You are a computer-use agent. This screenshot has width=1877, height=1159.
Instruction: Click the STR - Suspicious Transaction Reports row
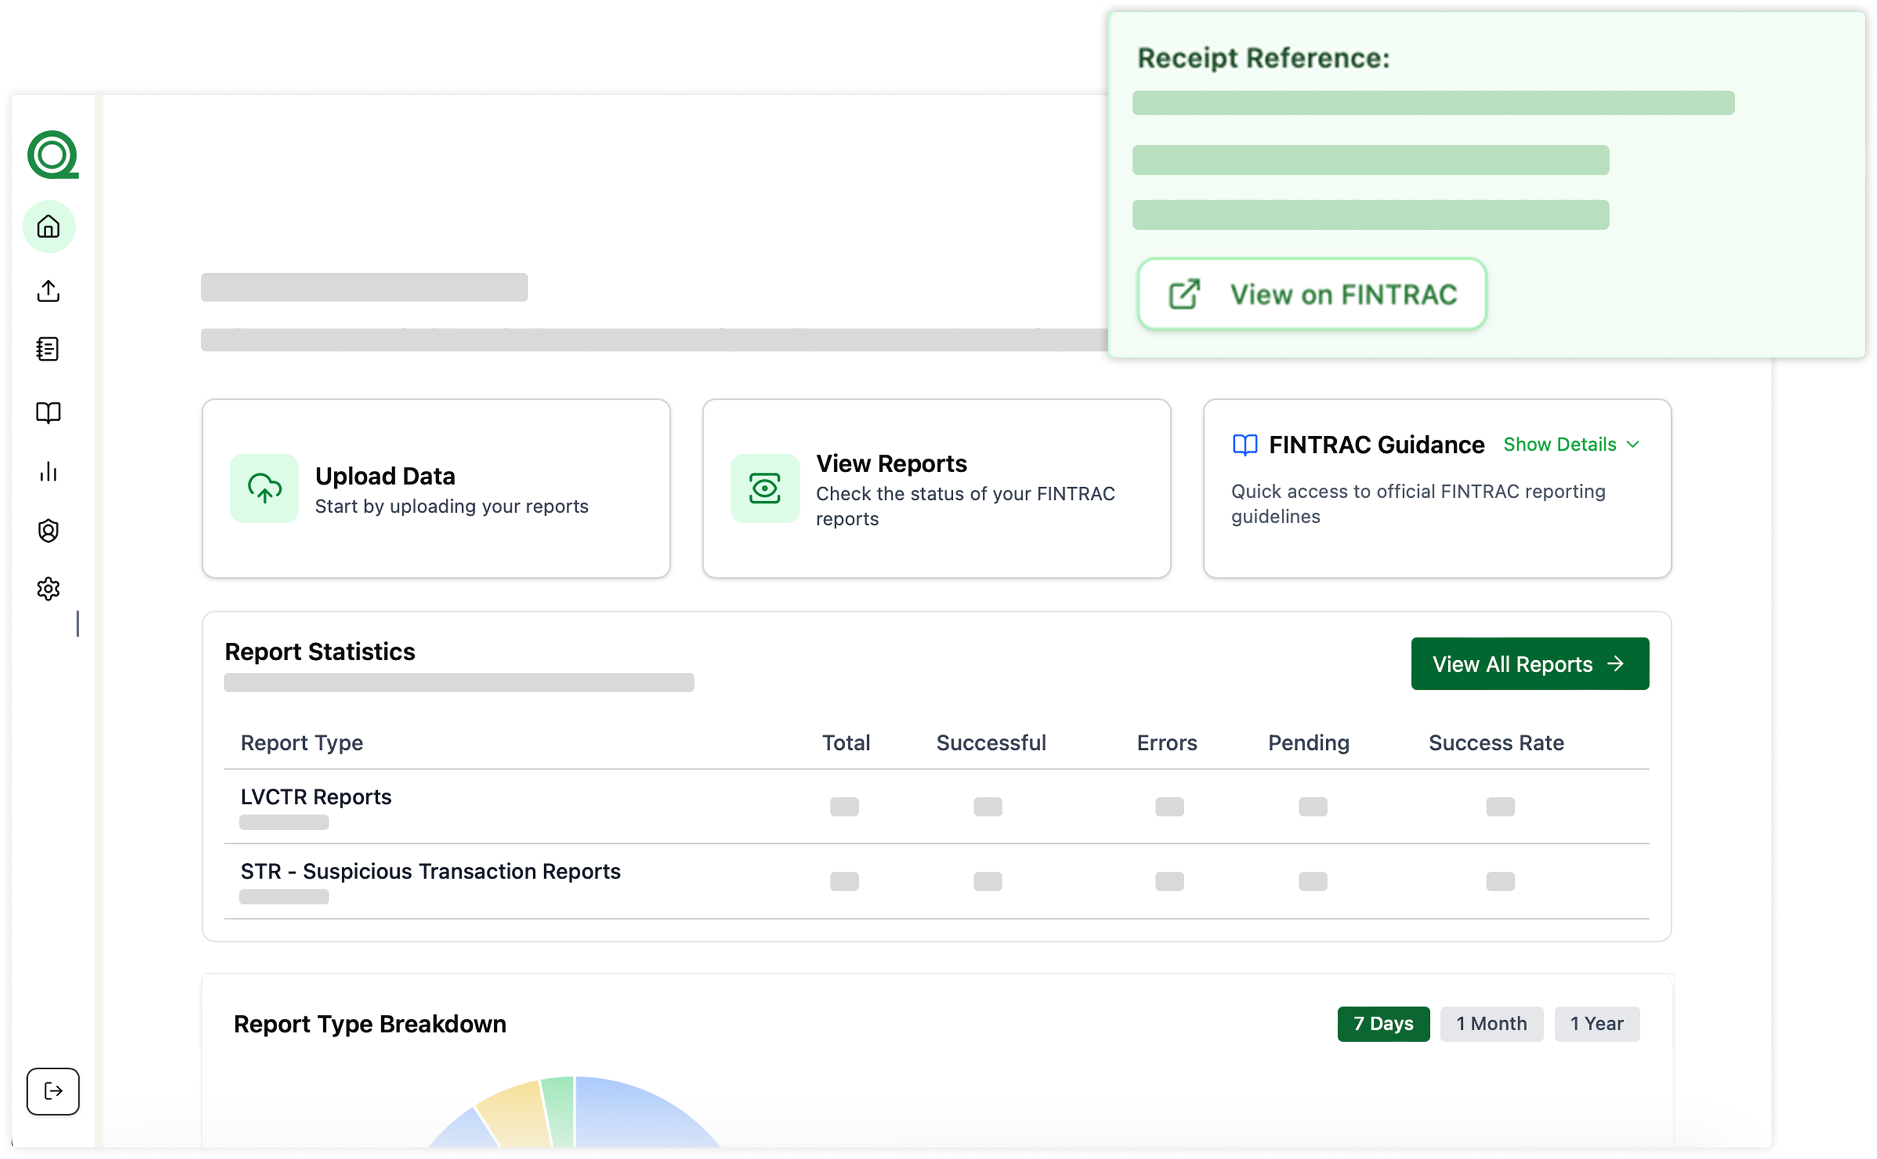[x=936, y=881]
